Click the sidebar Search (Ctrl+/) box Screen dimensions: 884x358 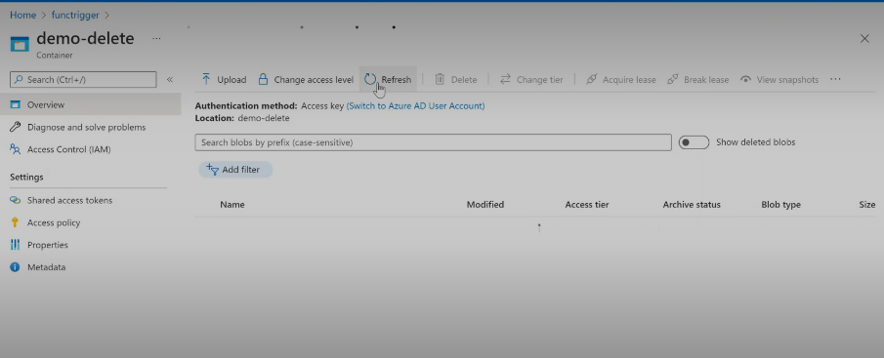83,79
